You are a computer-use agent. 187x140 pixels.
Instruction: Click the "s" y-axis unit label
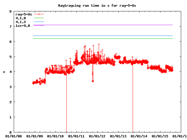coord(4,72)
